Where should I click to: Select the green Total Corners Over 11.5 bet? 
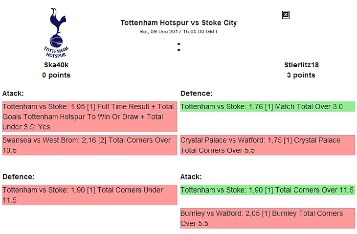[267, 190]
